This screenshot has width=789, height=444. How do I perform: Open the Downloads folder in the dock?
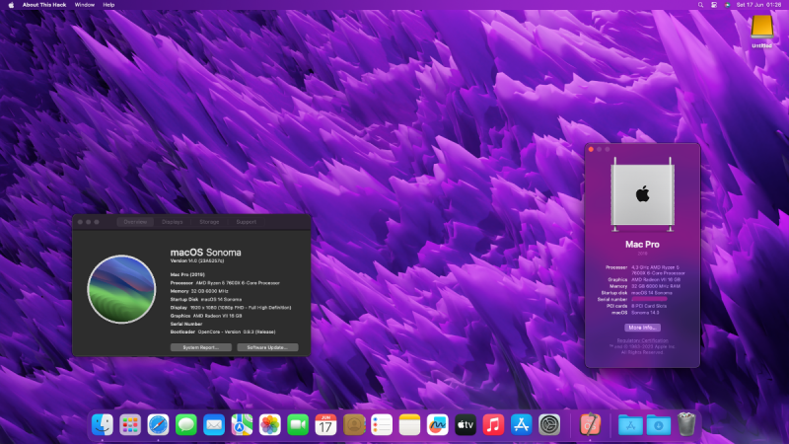click(x=658, y=425)
